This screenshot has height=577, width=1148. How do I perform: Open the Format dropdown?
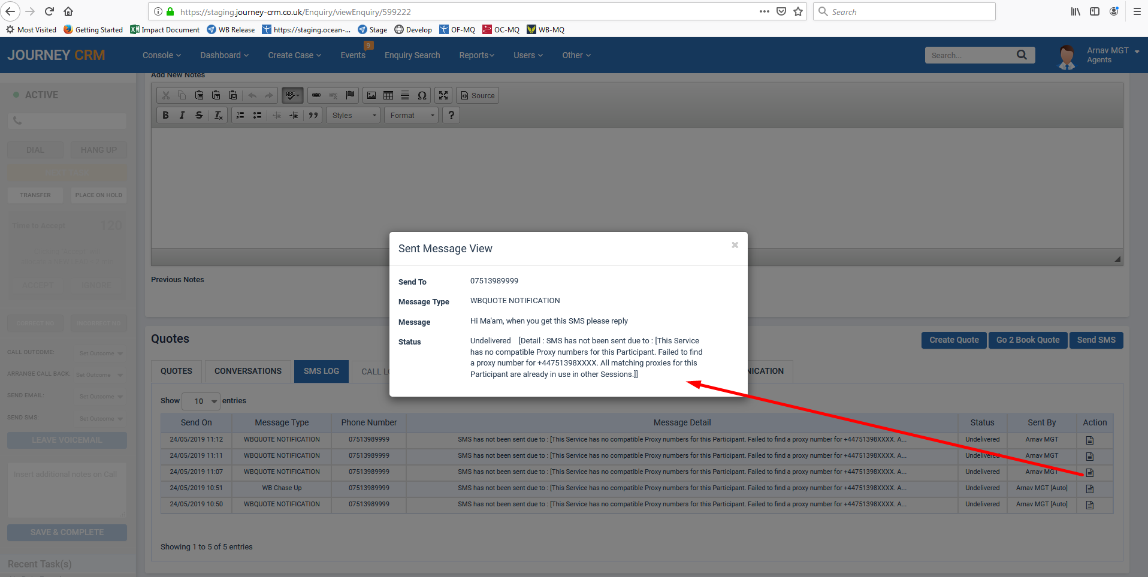(412, 115)
